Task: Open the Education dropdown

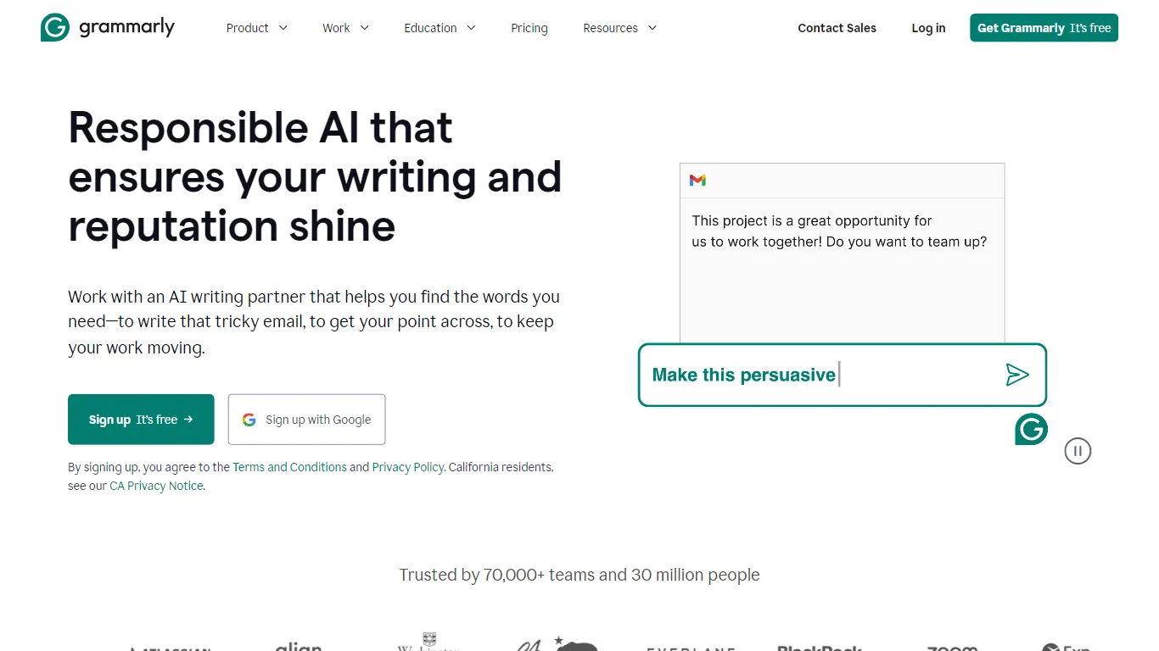Action: pyautogui.click(x=440, y=28)
